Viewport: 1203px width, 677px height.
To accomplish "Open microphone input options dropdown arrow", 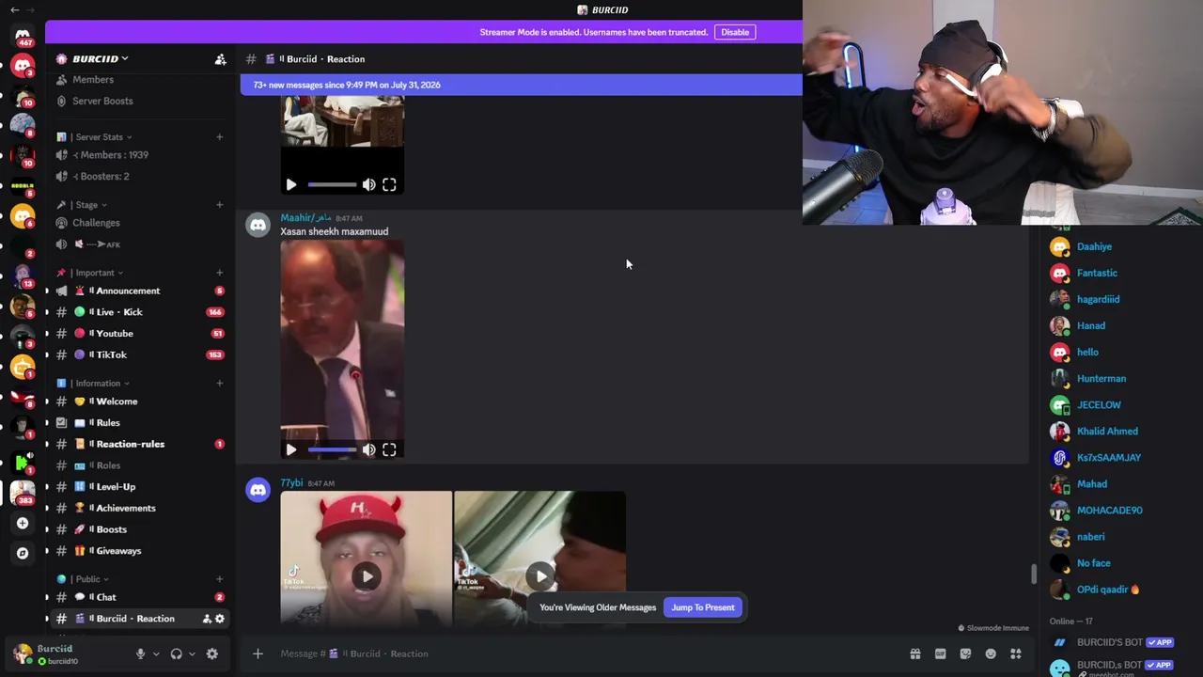I will pos(156,653).
